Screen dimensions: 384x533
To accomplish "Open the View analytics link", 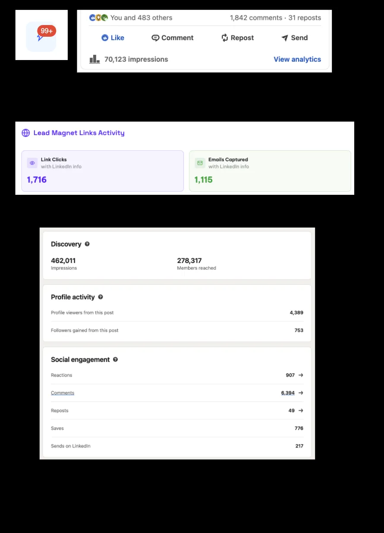I will point(297,59).
